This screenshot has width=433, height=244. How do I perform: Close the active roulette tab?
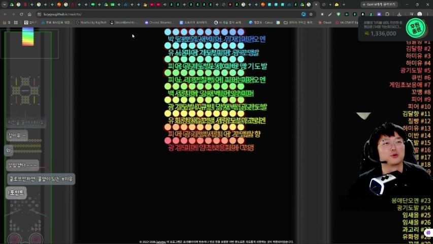[316, 5]
